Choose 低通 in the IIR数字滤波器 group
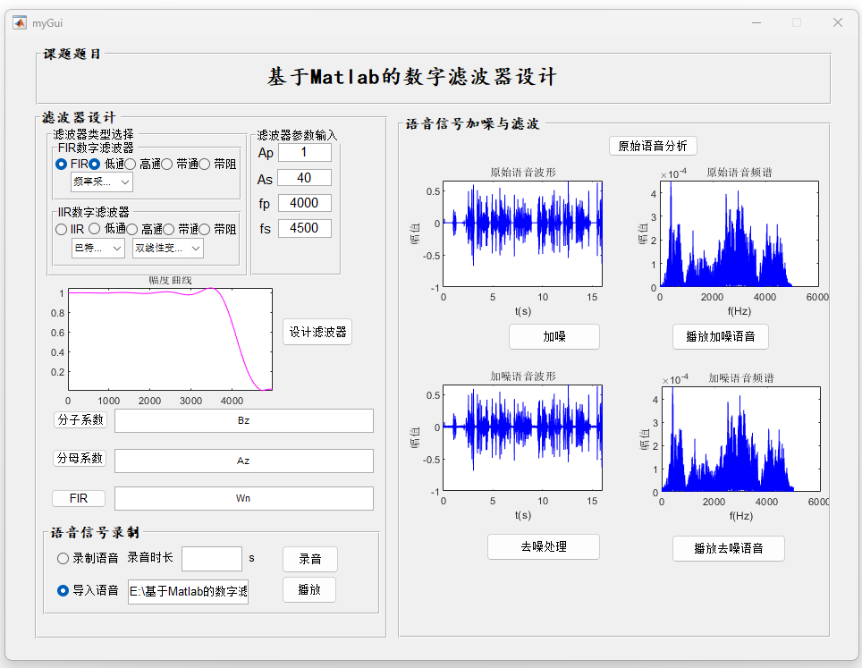The width and height of the screenshot is (862, 668). click(x=95, y=229)
